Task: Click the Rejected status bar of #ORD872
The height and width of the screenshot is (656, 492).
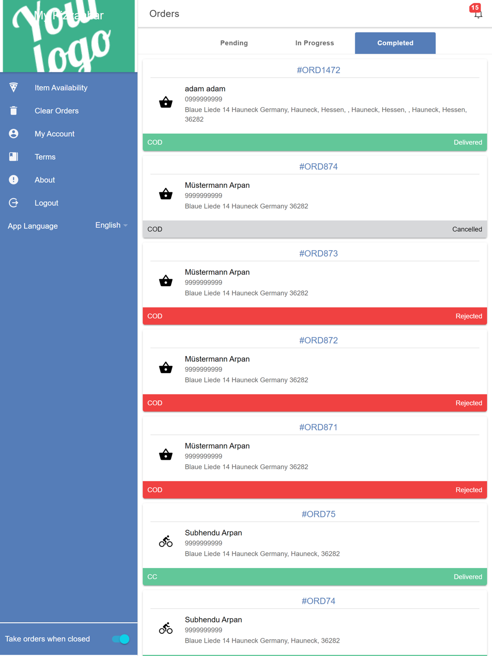Action: [315, 403]
